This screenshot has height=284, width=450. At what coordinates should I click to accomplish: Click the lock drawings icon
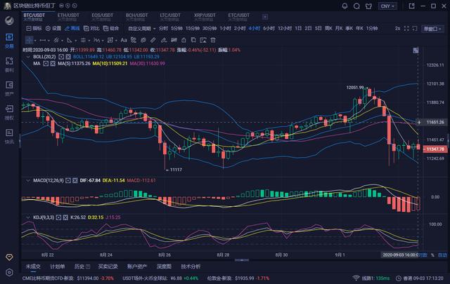click(x=184, y=40)
